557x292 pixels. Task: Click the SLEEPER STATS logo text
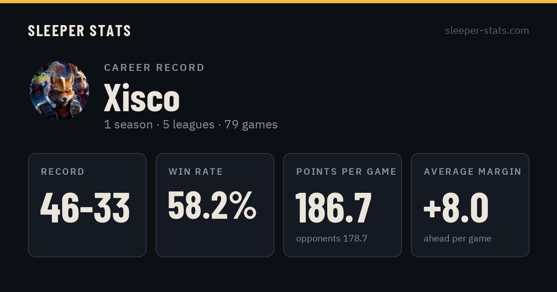coord(79,31)
